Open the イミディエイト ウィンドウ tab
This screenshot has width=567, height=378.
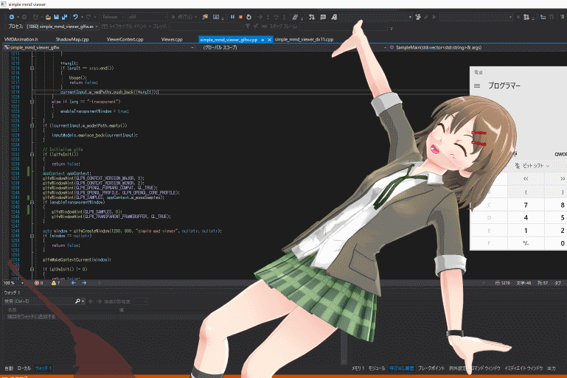coord(523,368)
